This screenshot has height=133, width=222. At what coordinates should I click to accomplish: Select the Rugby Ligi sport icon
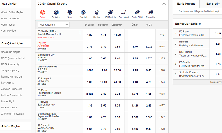[151, 14]
